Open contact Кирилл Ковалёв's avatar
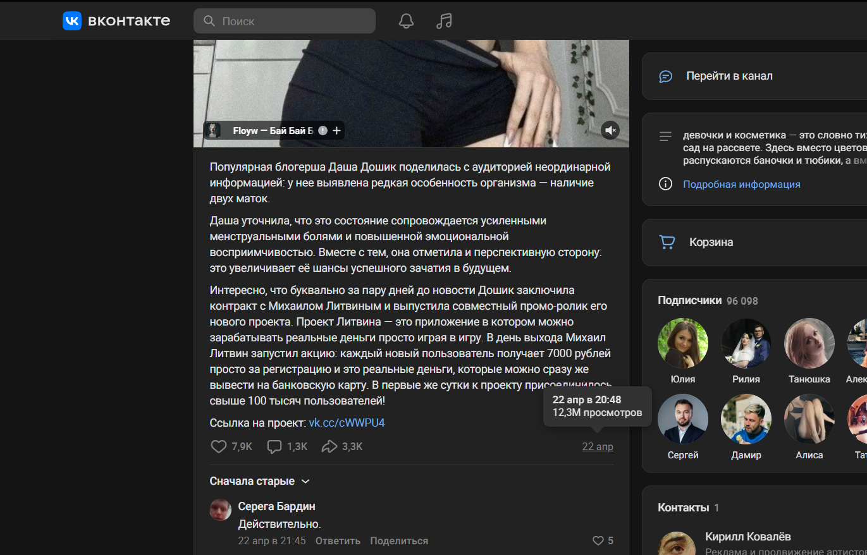Screen dimensions: 867x555 click(677, 544)
